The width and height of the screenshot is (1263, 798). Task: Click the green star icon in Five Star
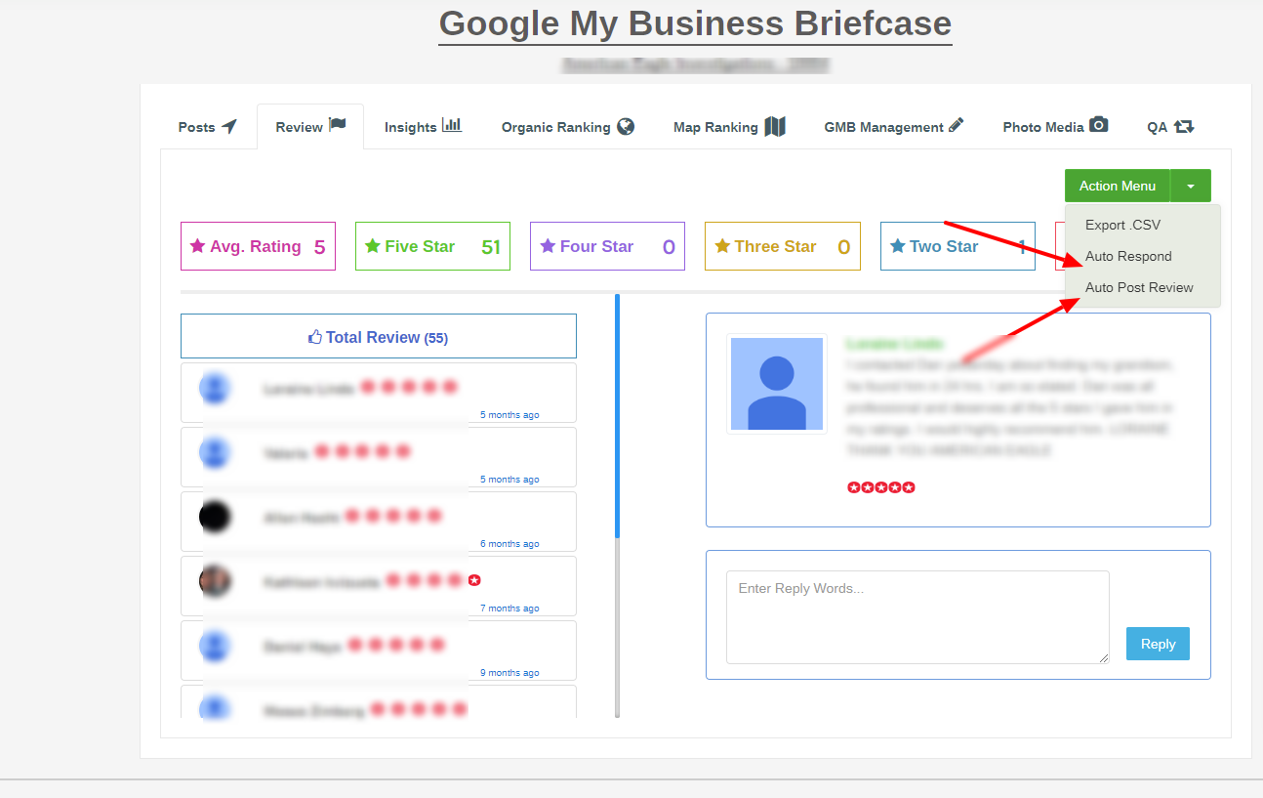coord(372,246)
